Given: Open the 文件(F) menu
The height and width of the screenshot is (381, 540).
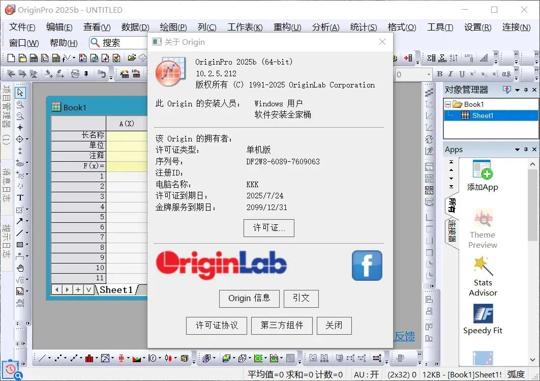Looking at the screenshot, I should pos(22,27).
